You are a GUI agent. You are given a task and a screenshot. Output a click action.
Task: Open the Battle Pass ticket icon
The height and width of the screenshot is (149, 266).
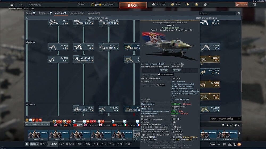tap(205, 5)
